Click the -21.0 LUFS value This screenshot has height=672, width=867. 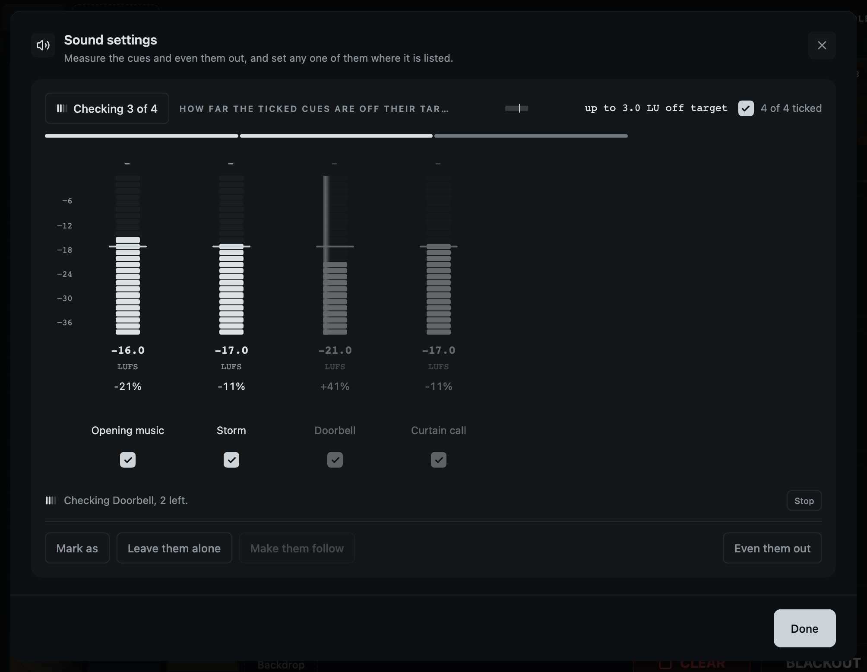tap(335, 350)
